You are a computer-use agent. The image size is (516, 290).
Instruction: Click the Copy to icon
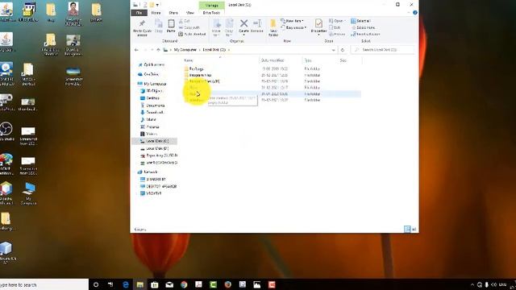pos(229,28)
